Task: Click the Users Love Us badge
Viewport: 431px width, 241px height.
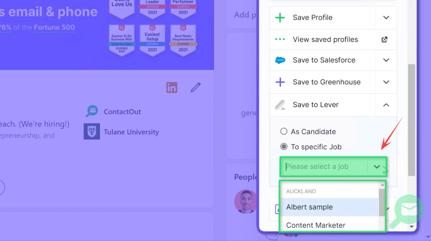Action: point(122,9)
